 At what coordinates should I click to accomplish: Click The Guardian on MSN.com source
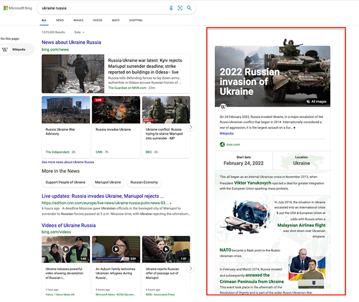pos(127,88)
